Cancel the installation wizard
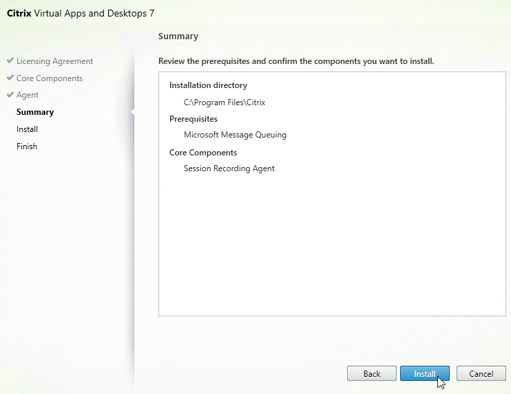The width and height of the screenshot is (511, 394). [481, 373]
